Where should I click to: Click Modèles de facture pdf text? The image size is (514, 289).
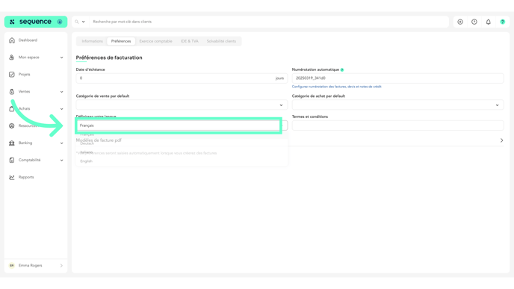pos(99,140)
